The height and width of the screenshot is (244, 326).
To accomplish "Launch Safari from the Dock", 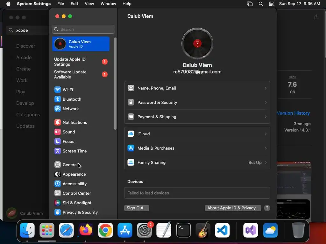I will 66,230.
